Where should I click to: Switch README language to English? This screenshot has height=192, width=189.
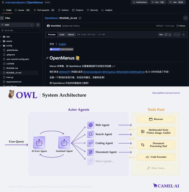pyautogui.click(x=62, y=44)
